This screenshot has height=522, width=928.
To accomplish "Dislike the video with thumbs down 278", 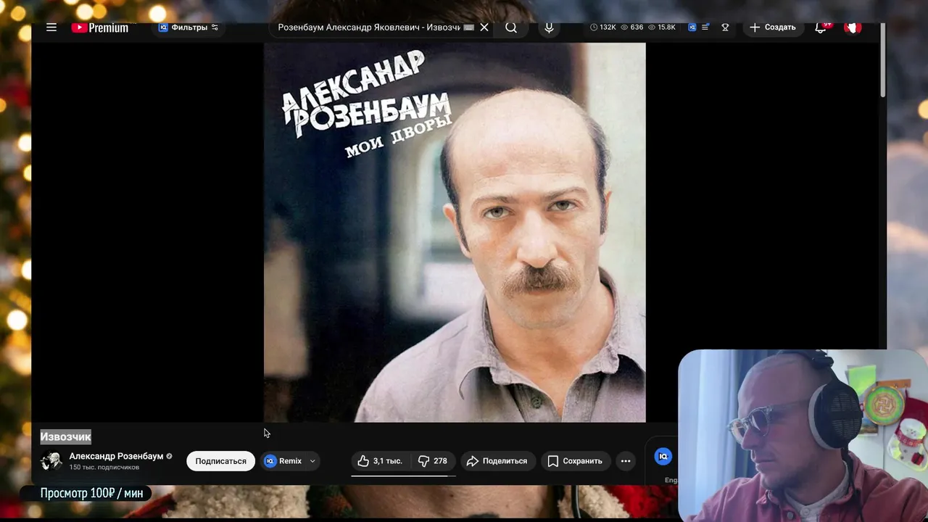I will [x=433, y=461].
